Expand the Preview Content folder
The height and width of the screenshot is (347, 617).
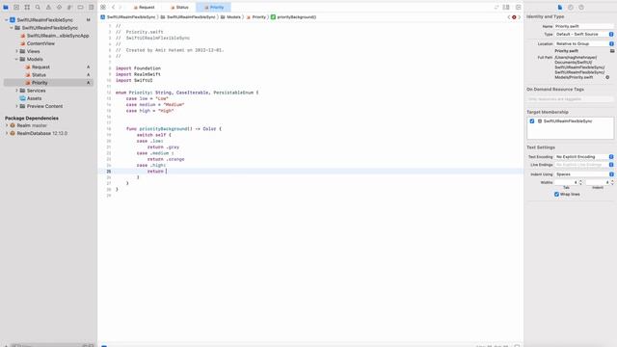(x=16, y=106)
